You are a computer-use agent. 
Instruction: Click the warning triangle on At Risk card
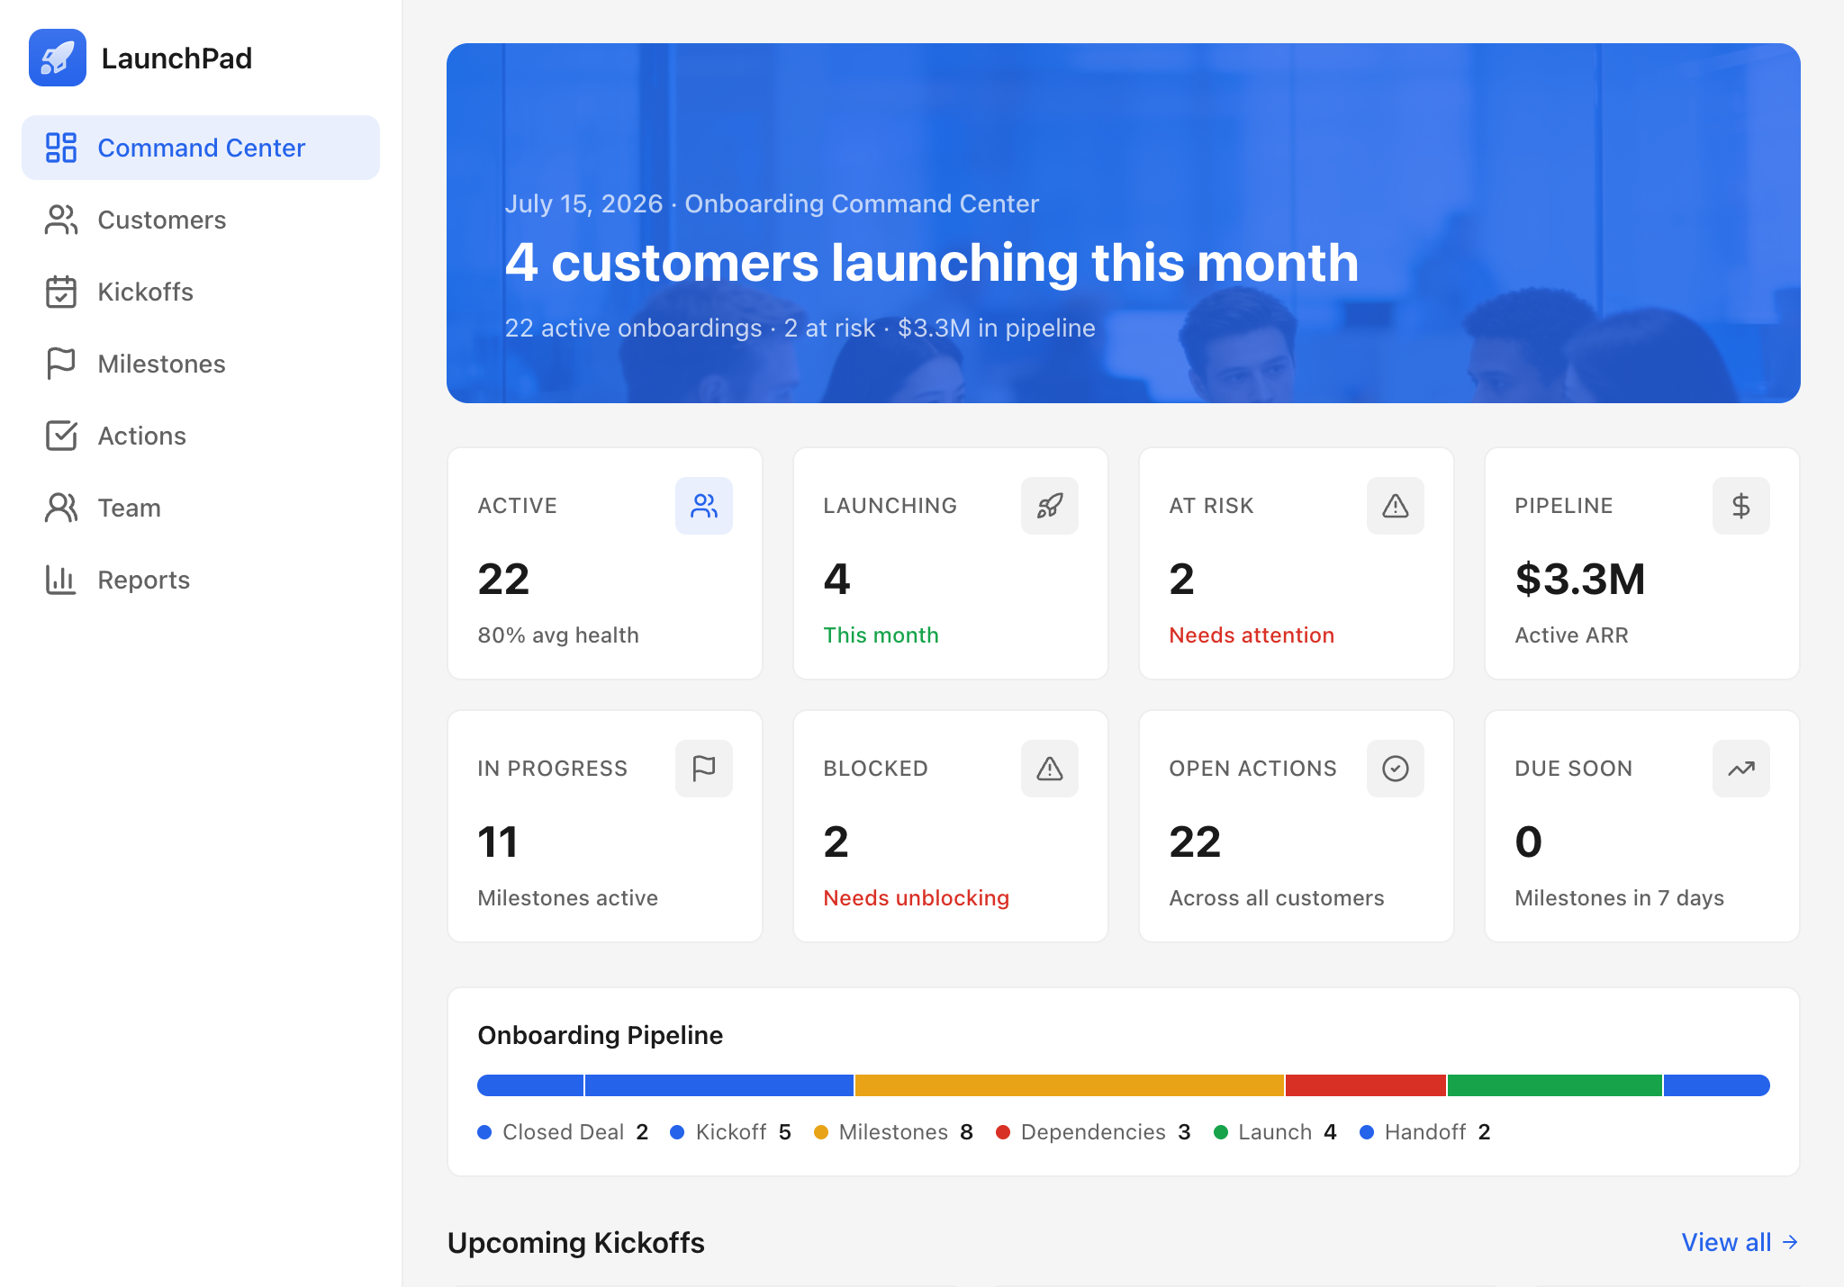pyautogui.click(x=1396, y=506)
